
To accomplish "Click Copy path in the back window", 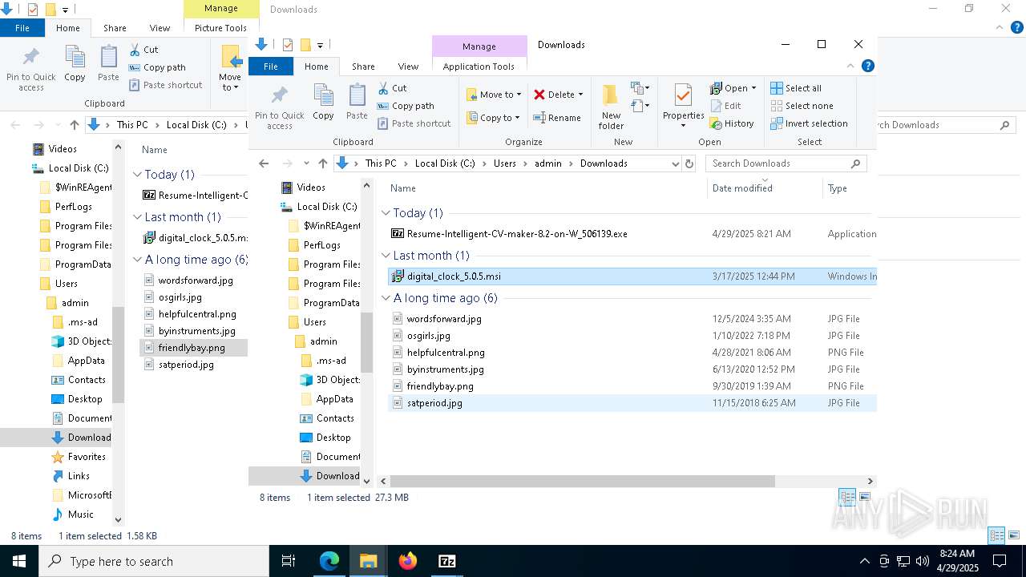I will tap(157, 67).
